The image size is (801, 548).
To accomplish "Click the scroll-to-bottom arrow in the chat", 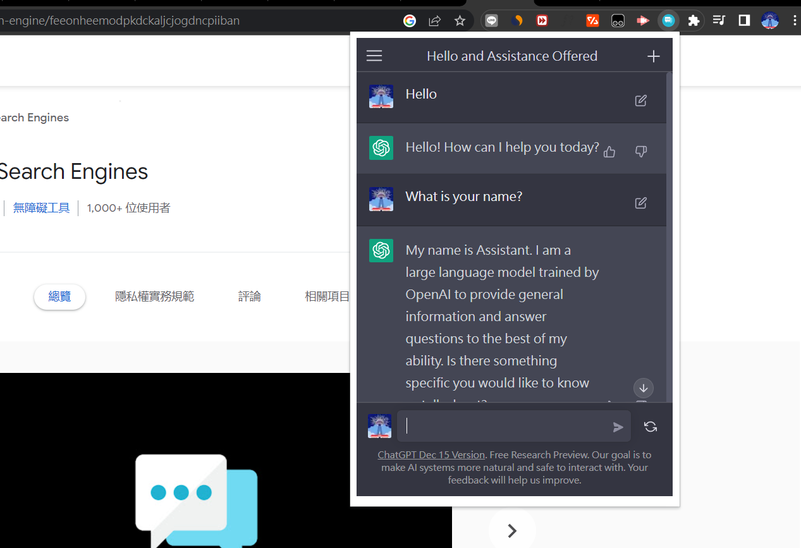I will click(643, 388).
